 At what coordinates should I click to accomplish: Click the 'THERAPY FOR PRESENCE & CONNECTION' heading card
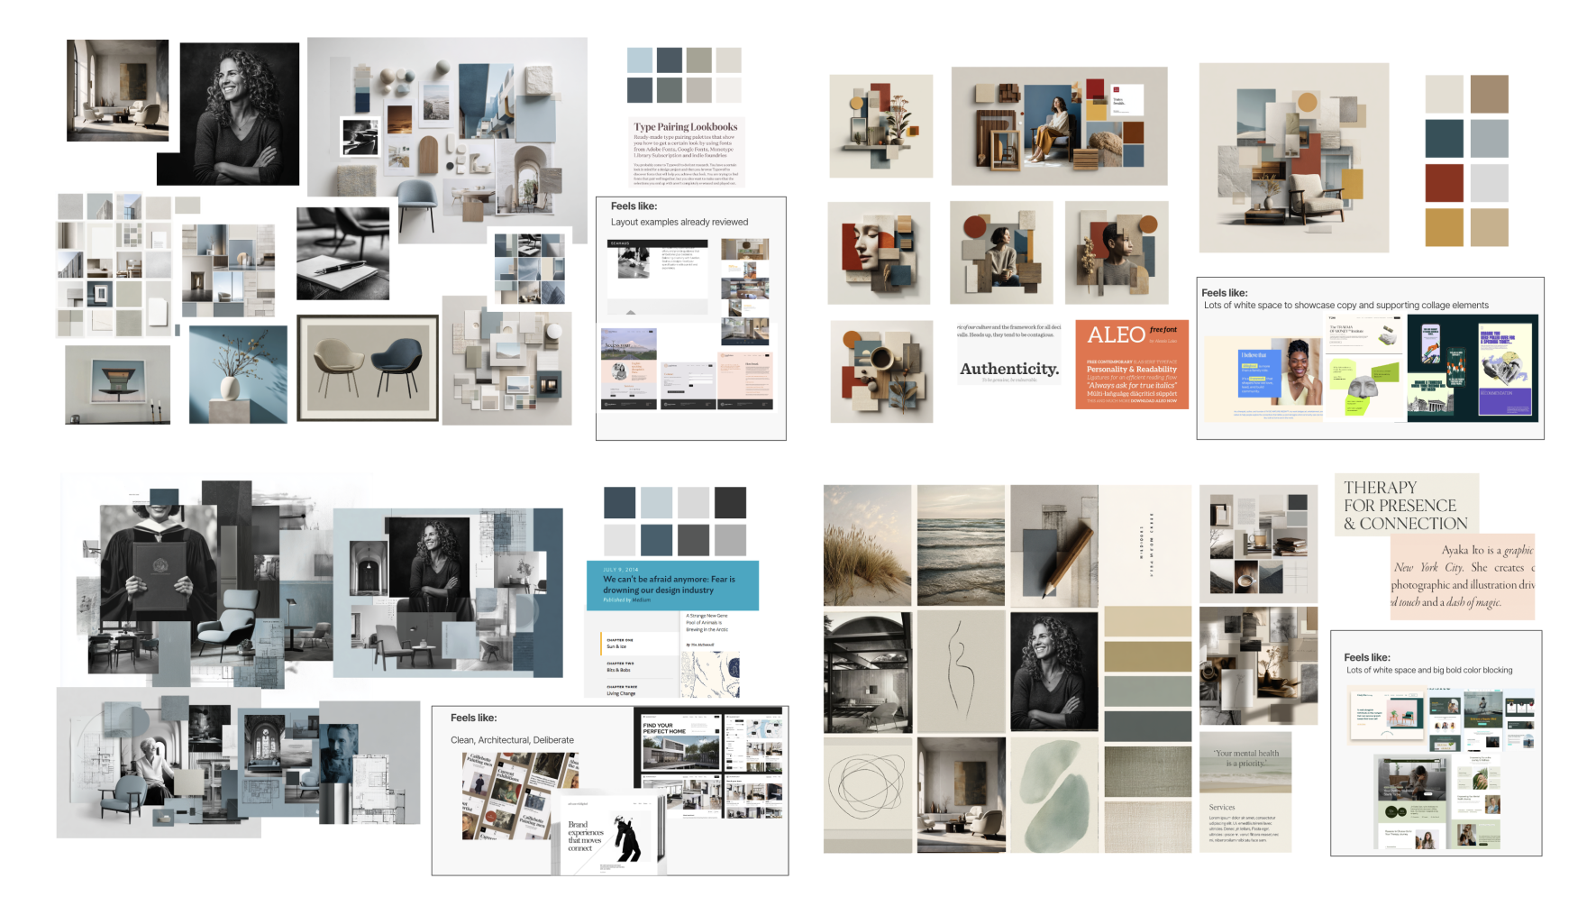pos(1405,505)
